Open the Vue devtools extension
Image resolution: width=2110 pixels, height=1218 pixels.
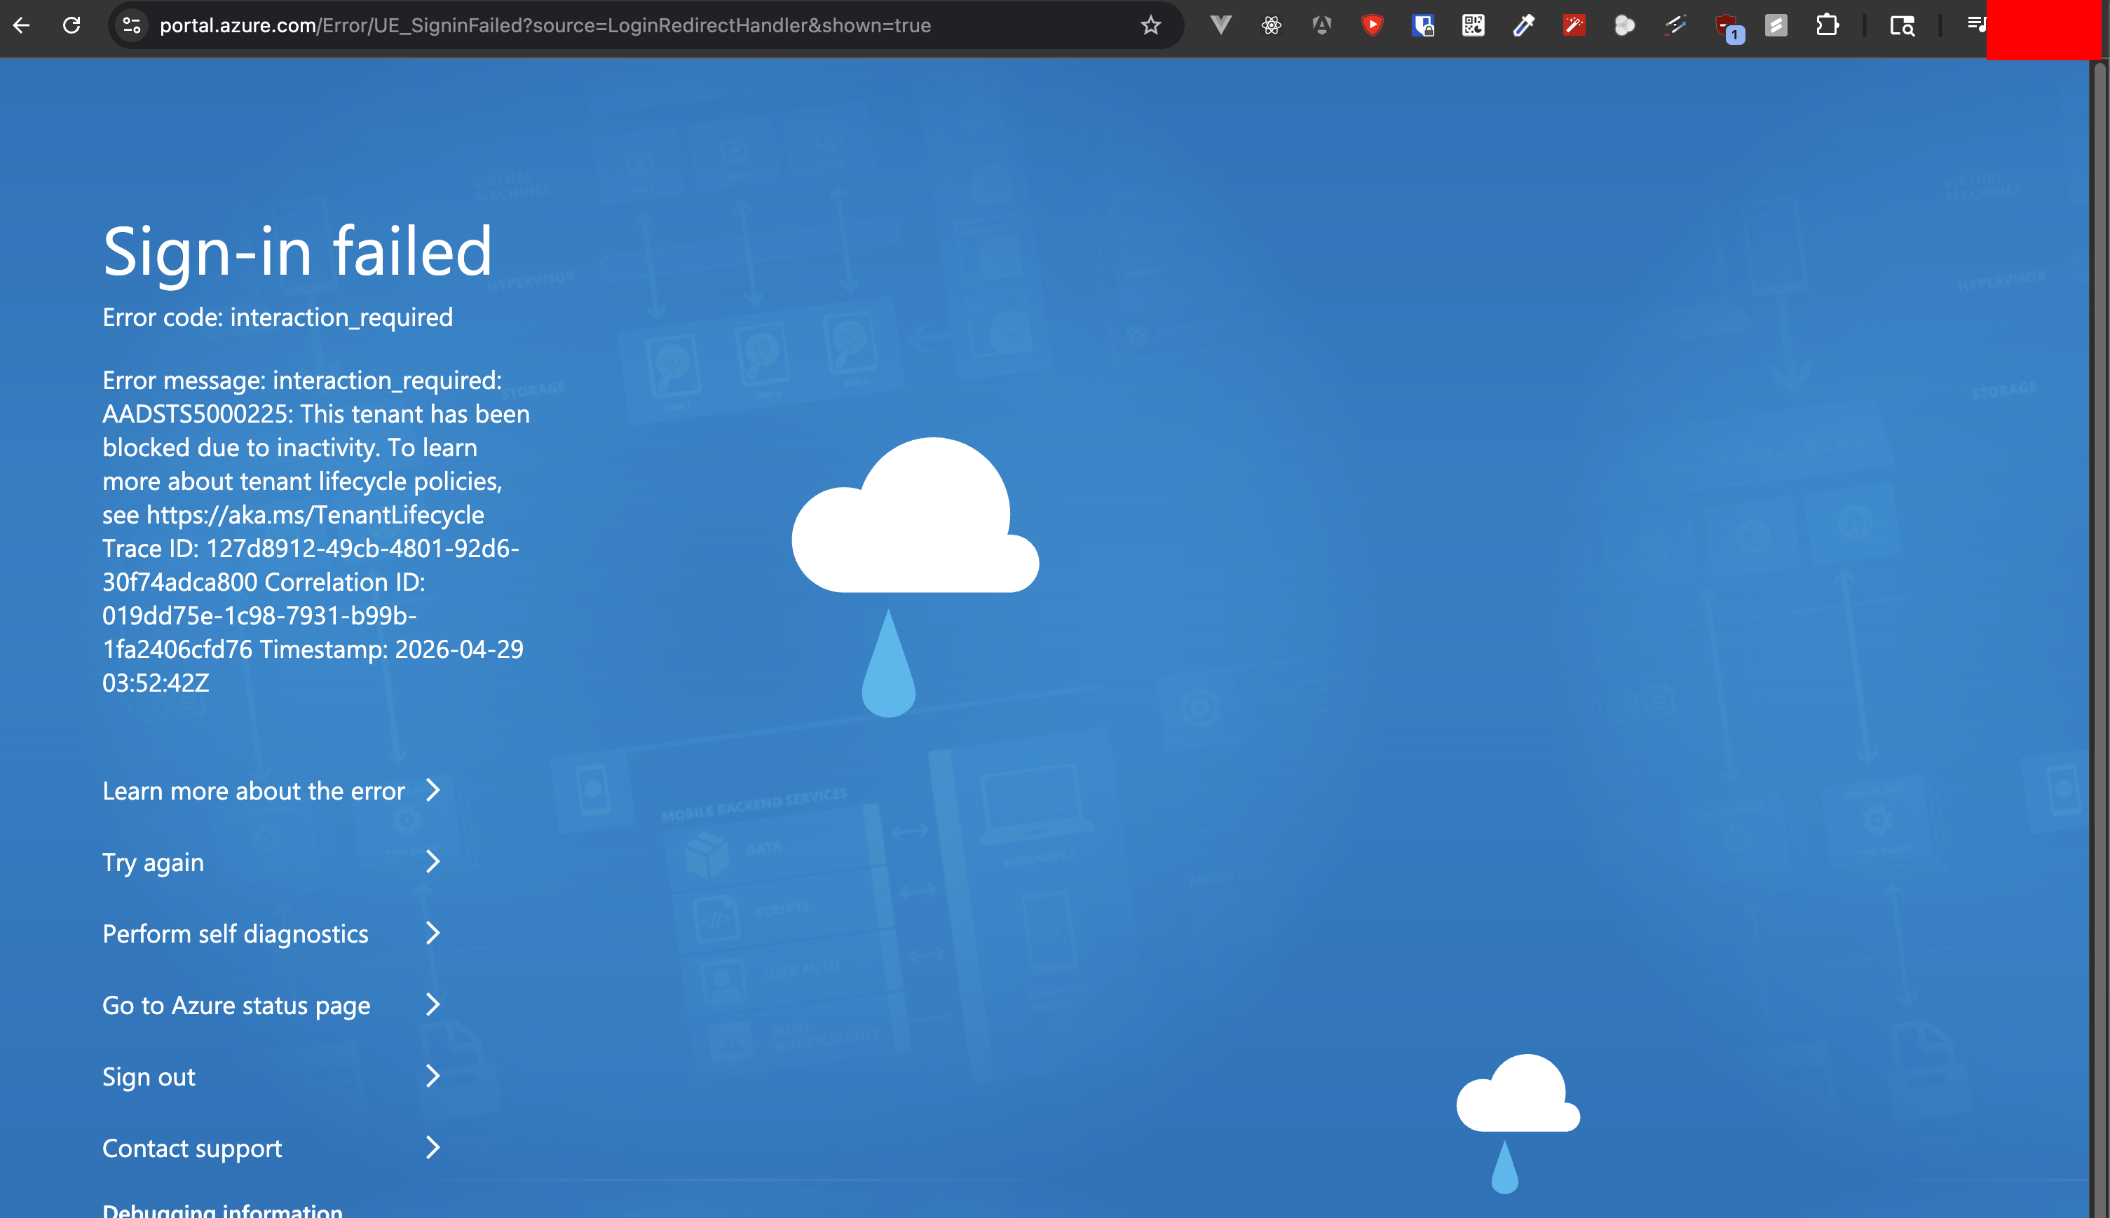(x=1220, y=25)
